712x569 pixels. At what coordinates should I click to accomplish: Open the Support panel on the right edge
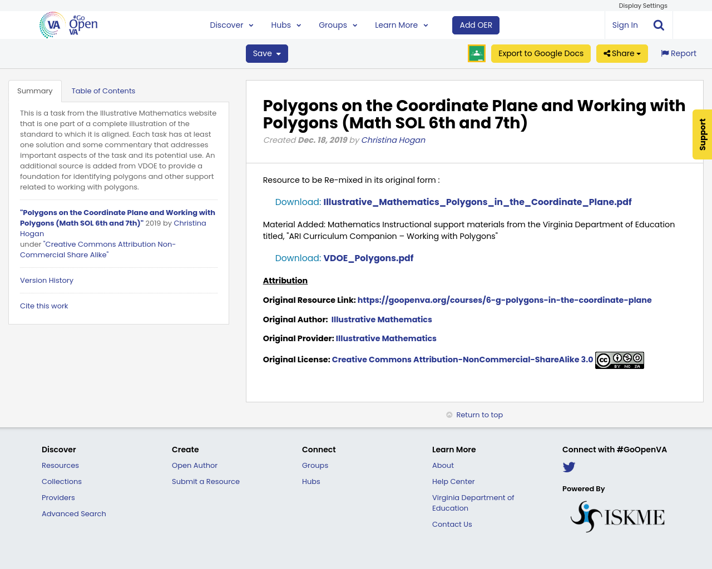(x=701, y=134)
